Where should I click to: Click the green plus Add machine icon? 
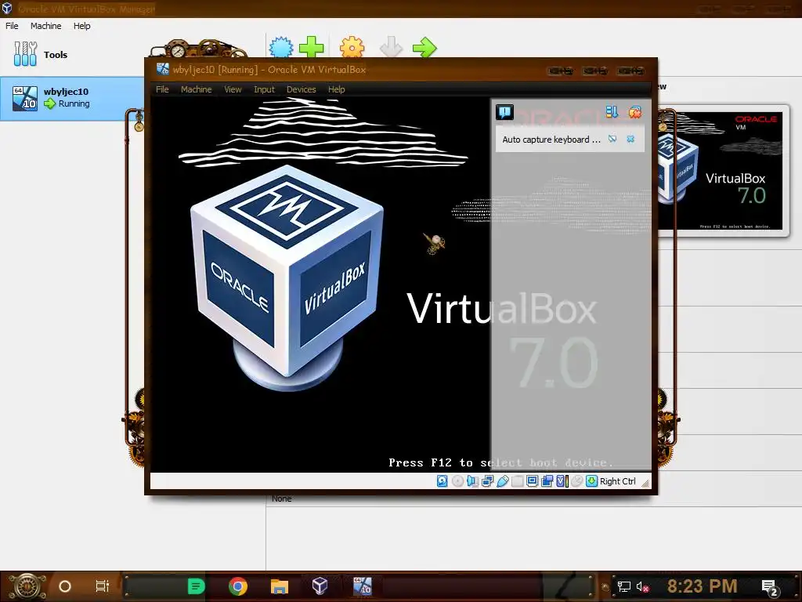coord(311,48)
